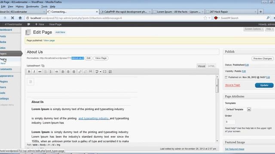
Task: Click the Order input field
Action: (x=230, y=122)
